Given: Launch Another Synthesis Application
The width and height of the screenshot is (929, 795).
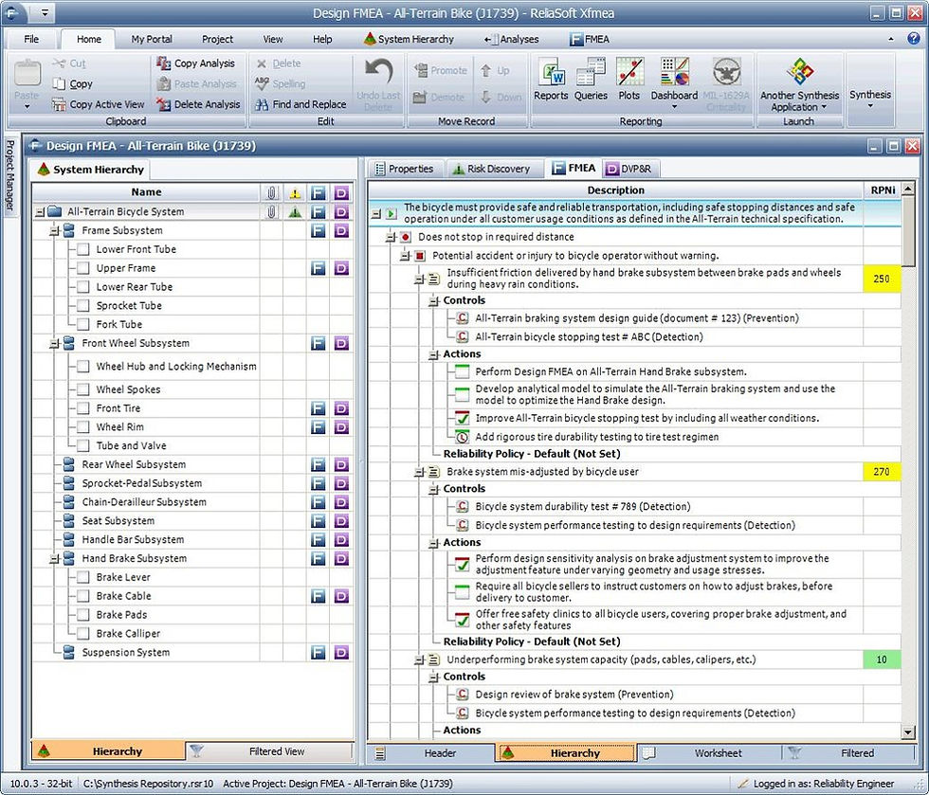Looking at the screenshot, I should (799, 84).
